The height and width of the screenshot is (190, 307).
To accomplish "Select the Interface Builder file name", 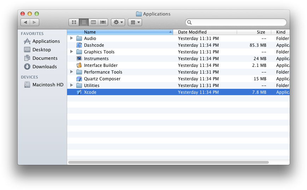I will pyautogui.click(x=101, y=65).
